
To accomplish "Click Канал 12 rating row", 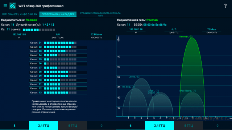I will pos(58,88).
